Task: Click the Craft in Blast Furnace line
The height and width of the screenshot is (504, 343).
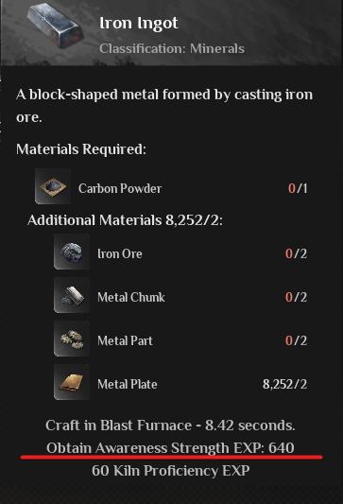Action: [170, 426]
